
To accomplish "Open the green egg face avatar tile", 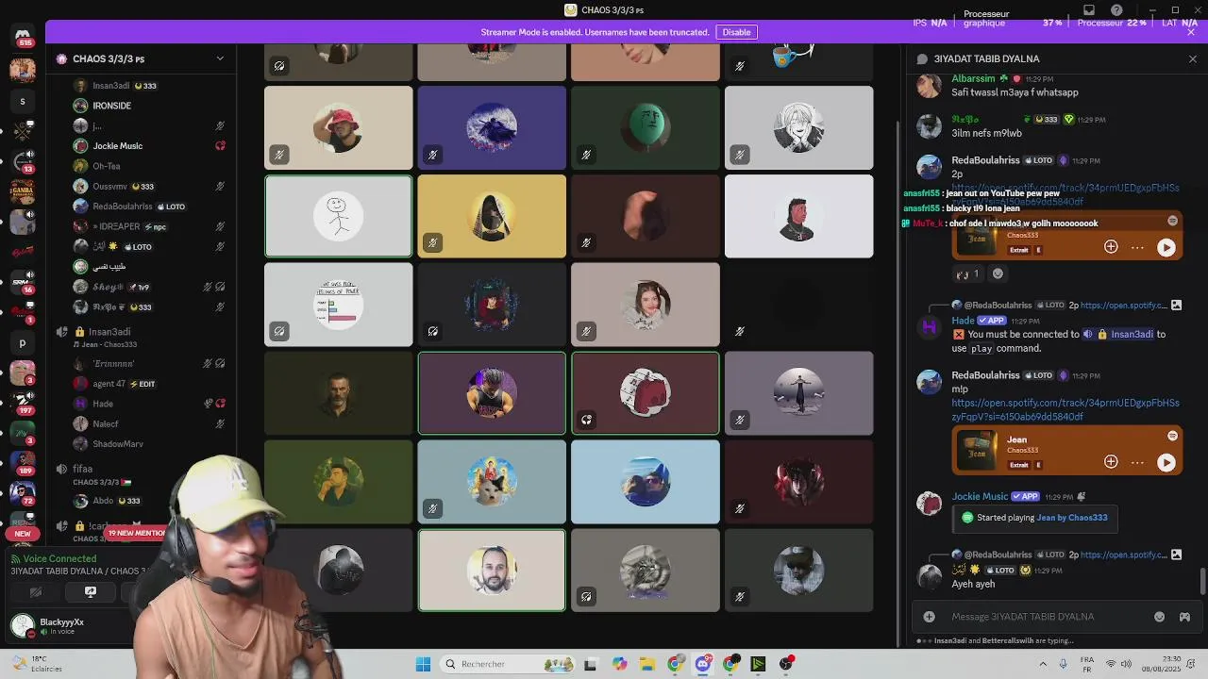I will coord(646,127).
